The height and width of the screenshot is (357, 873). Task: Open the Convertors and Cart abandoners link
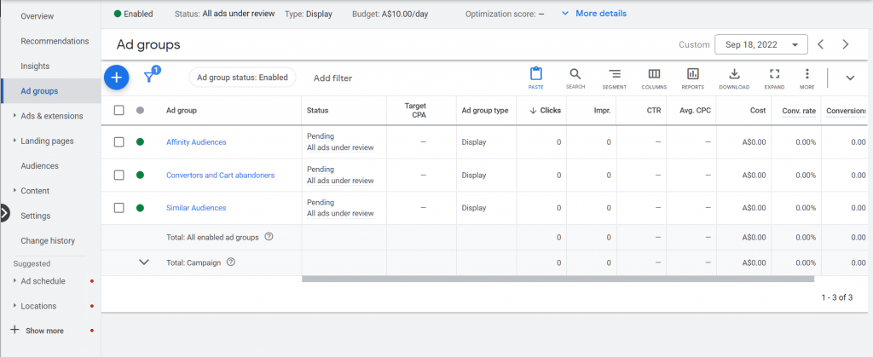[220, 176]
